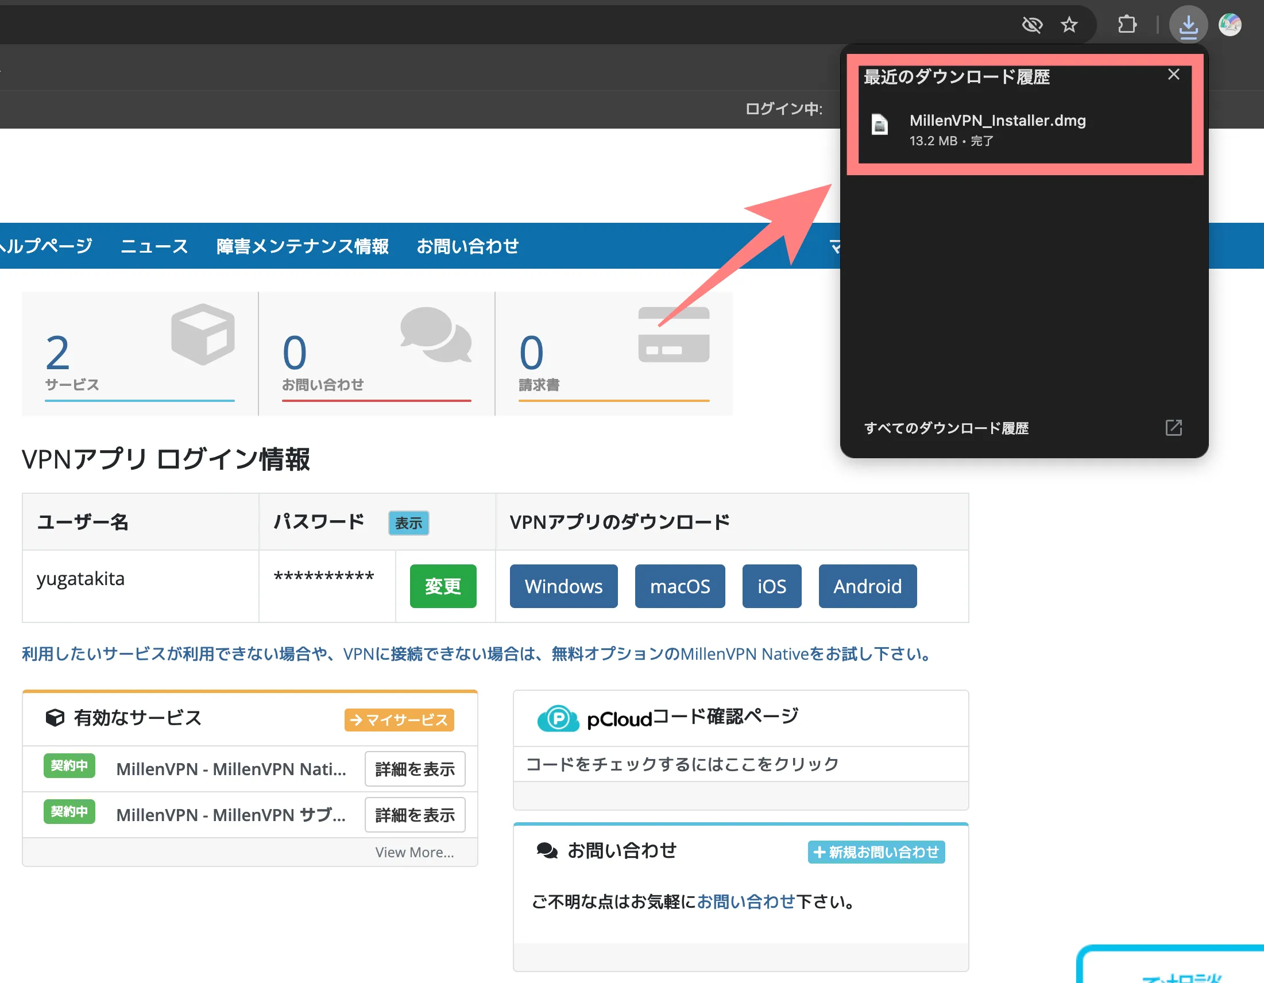
Task: Click the speech bubble icon on お問い合わせ card
Action: (546, 850)
